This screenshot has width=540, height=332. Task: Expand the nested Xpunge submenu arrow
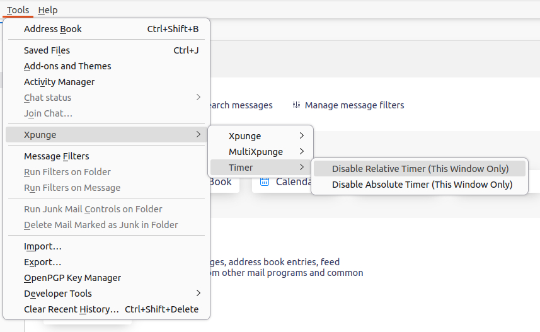pos(302,135)
